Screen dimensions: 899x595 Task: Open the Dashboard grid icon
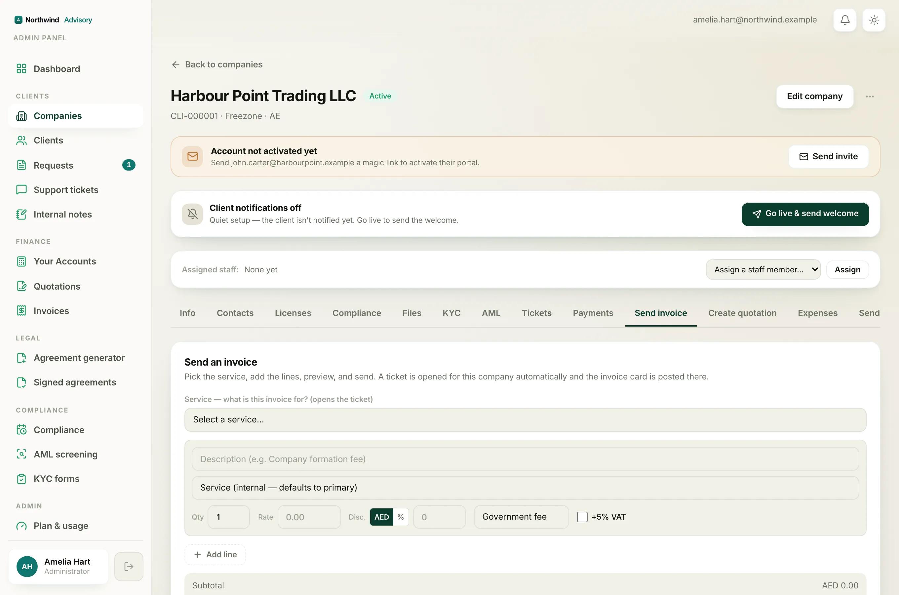click(21, 69)
